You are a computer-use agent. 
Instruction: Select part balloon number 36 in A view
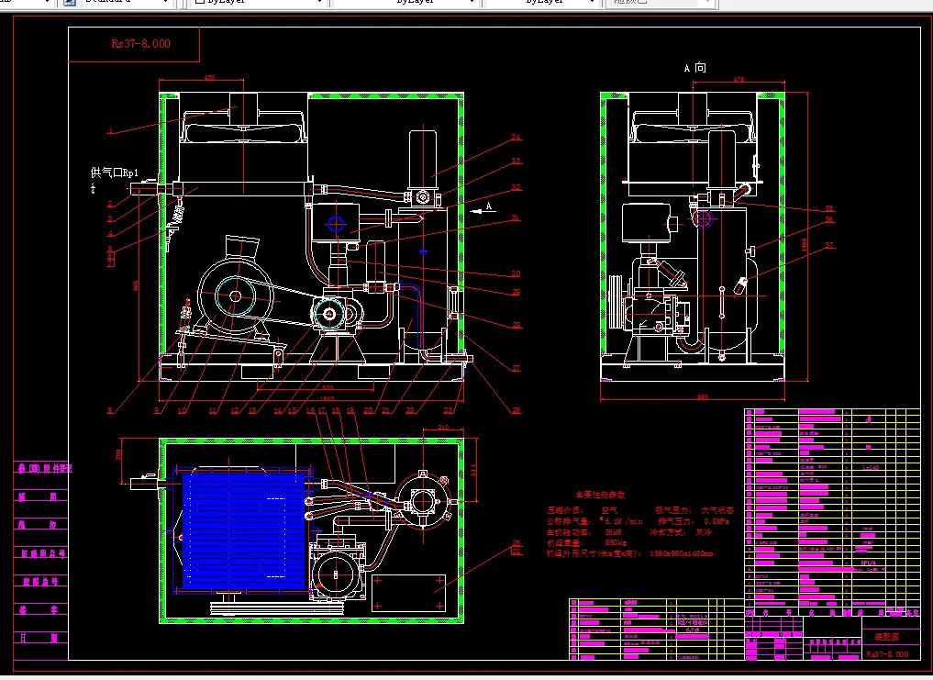pyautogui.click(x=829, y=219)
